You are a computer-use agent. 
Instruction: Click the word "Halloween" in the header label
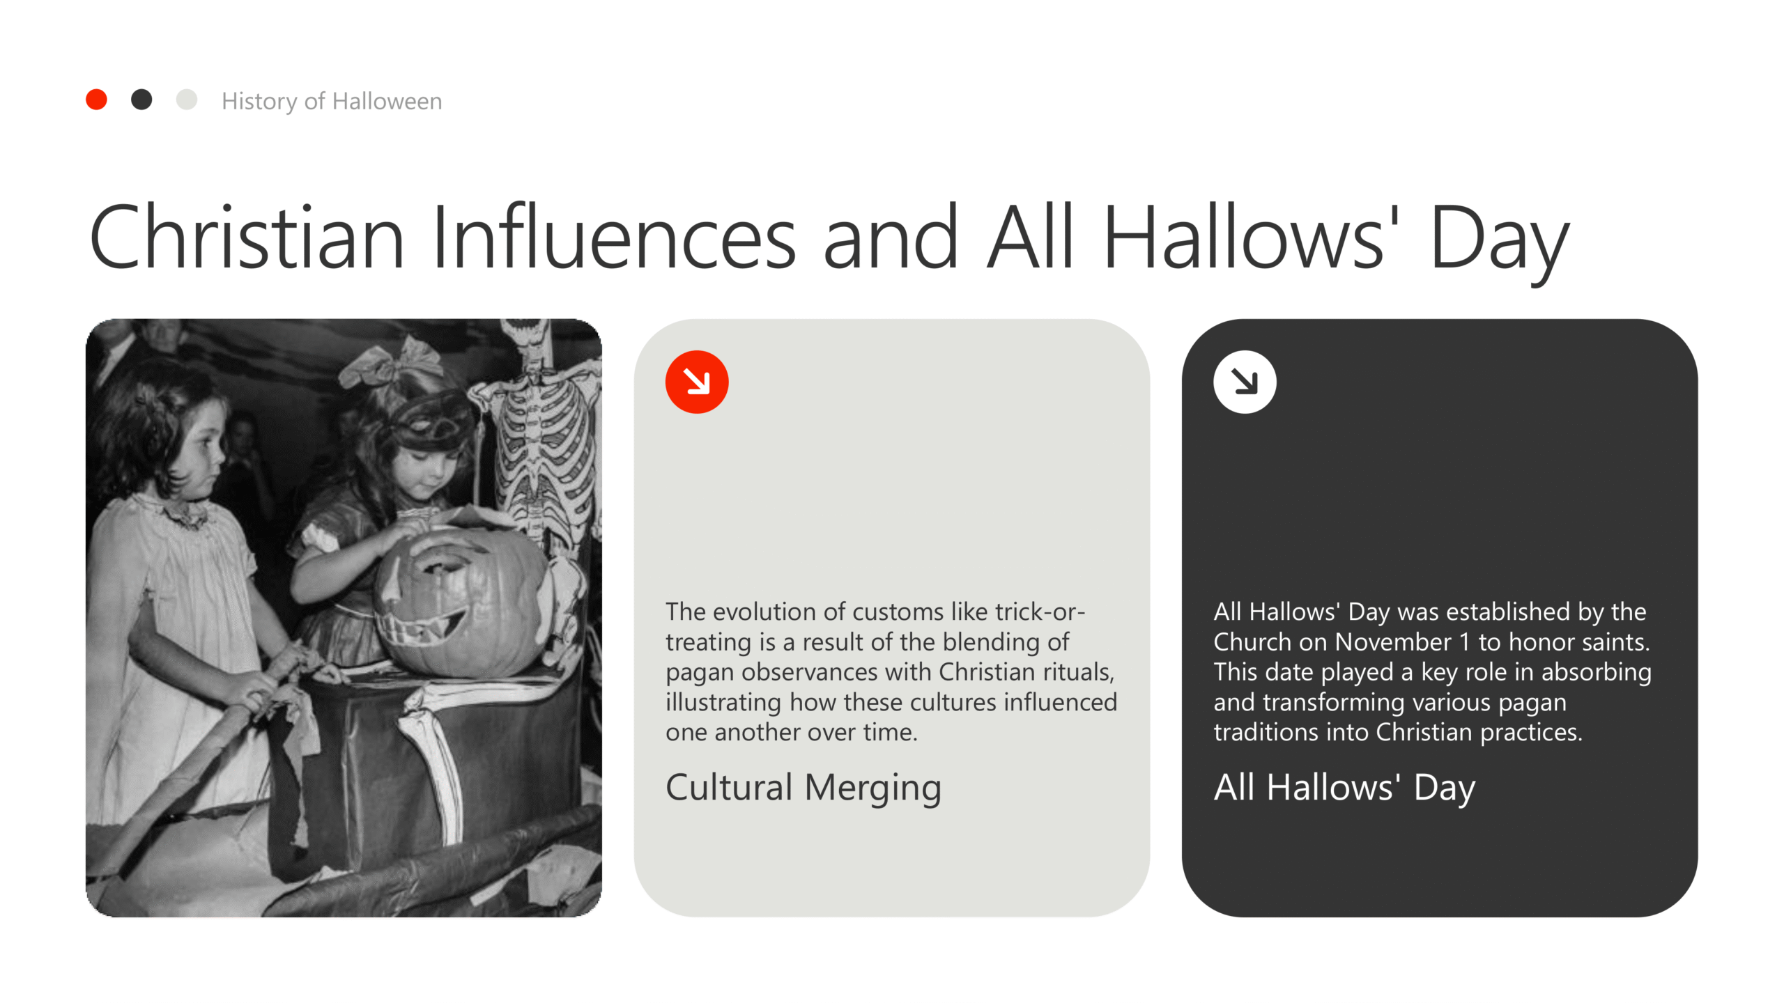387,101
